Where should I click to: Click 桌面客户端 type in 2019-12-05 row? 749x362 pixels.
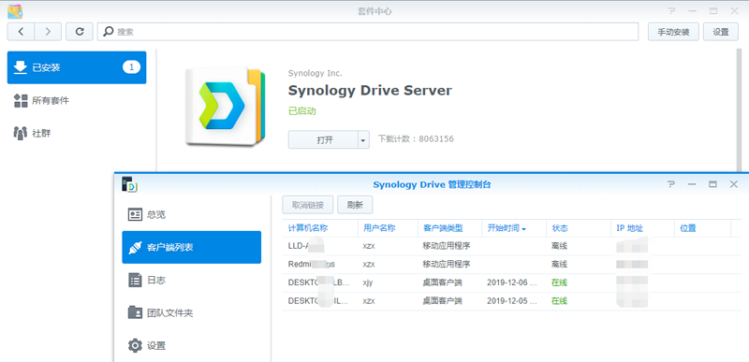[442, 301]
